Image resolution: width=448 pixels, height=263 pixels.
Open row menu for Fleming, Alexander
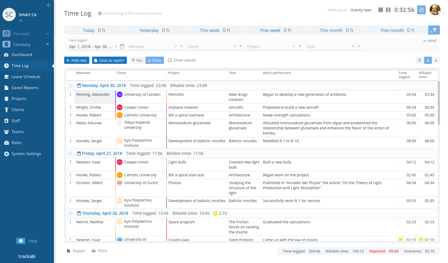[70, 94]
